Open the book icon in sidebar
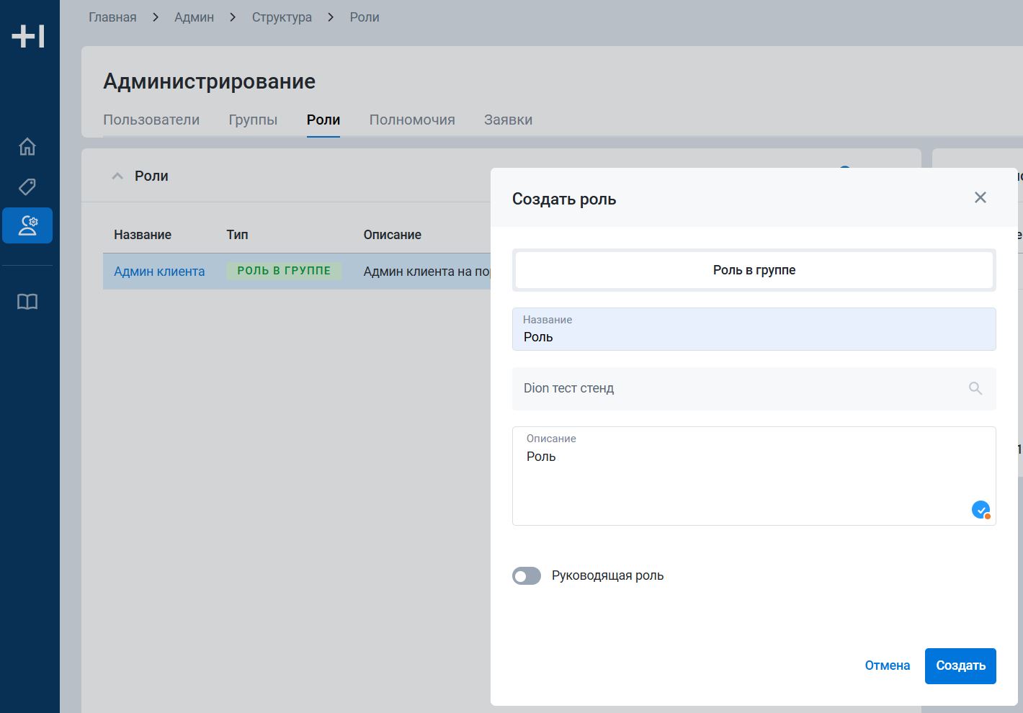This screenshot has height=713, width=1023. pyautogui.click(x=27, y=302)
